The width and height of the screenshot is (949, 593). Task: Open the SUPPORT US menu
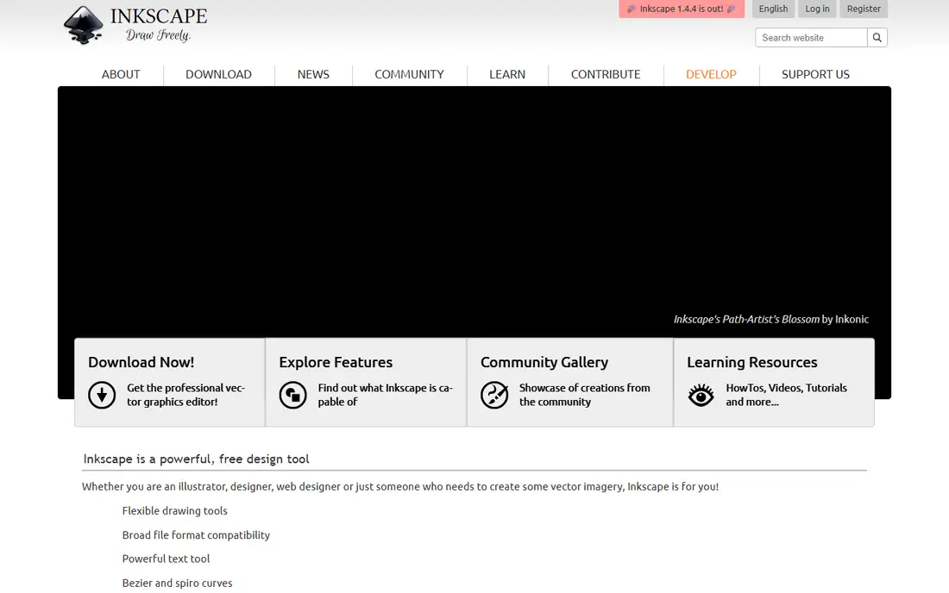pos(815,74)
